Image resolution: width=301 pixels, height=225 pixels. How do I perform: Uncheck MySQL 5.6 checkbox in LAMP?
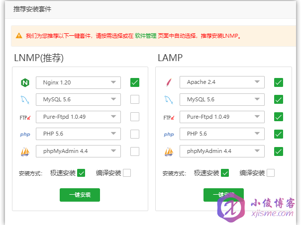[279, 99]
